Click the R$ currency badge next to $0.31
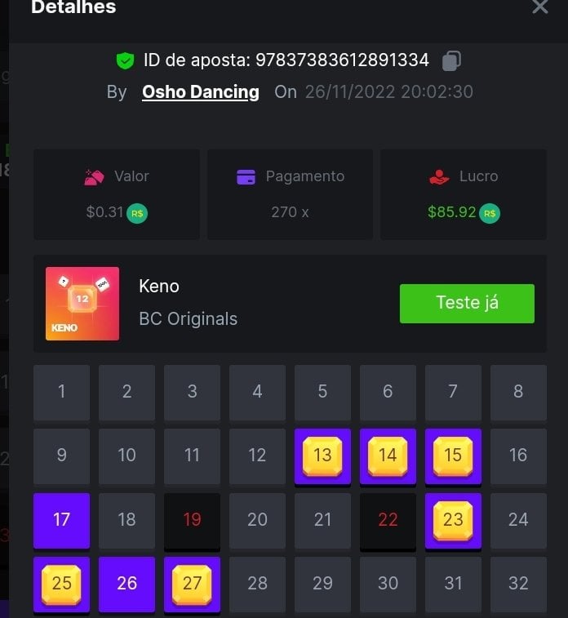The width and height of the screenshot is (568, 618). tap(137, 213)
